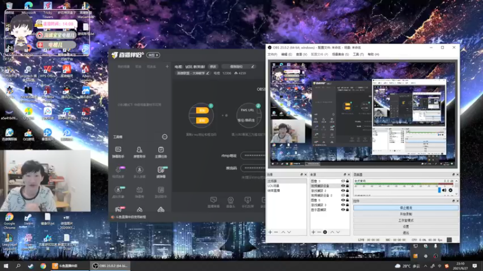
Task: Move selected source down with arrow
Action: [x=338, y=232]
